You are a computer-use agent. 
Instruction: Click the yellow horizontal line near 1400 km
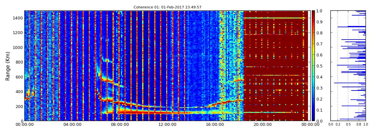(x=274, y=18)
